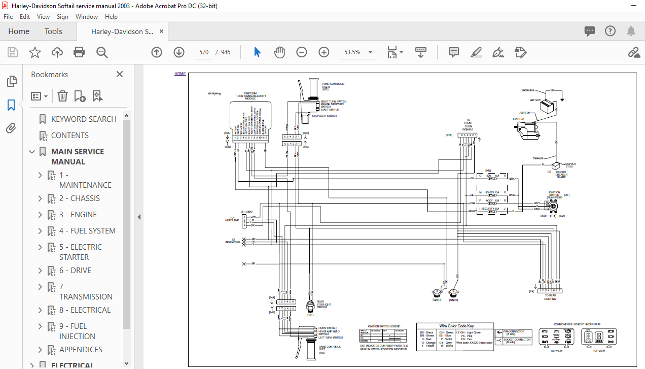Close the Bookmarks panel
This screenshot has width=645, height=369.
pyautogui.click(x=120, y=74)
